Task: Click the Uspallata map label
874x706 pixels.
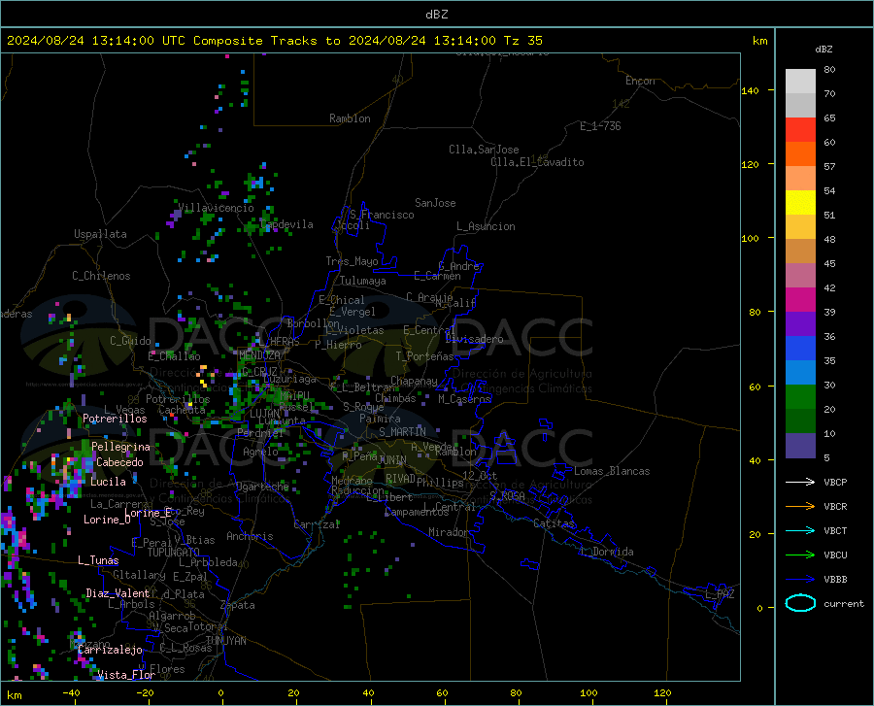Action: click(x=100, y=234)
